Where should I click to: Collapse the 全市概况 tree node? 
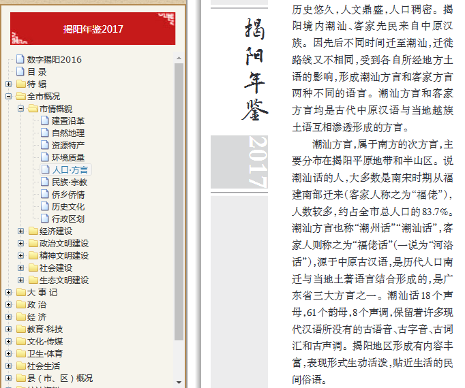point(8,96)
